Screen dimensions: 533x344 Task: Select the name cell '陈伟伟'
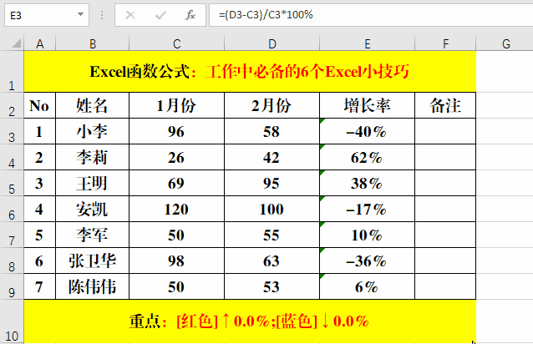coord(93,286)
